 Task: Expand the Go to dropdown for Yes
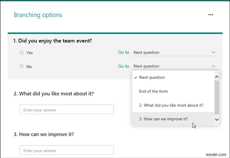(x=175, y=52)
